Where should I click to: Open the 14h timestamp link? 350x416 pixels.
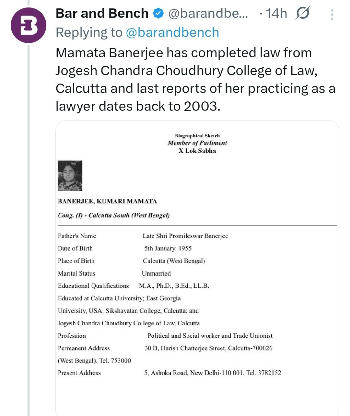(x=276, y=14)
